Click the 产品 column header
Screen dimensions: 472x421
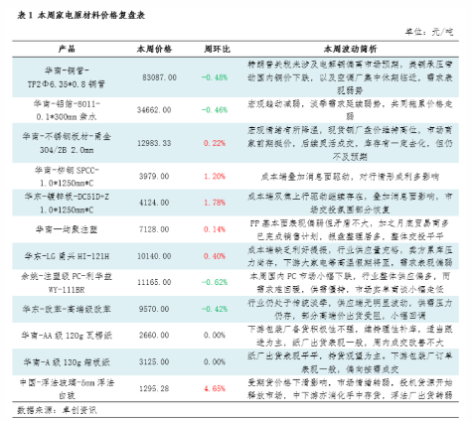coord(67,49)
